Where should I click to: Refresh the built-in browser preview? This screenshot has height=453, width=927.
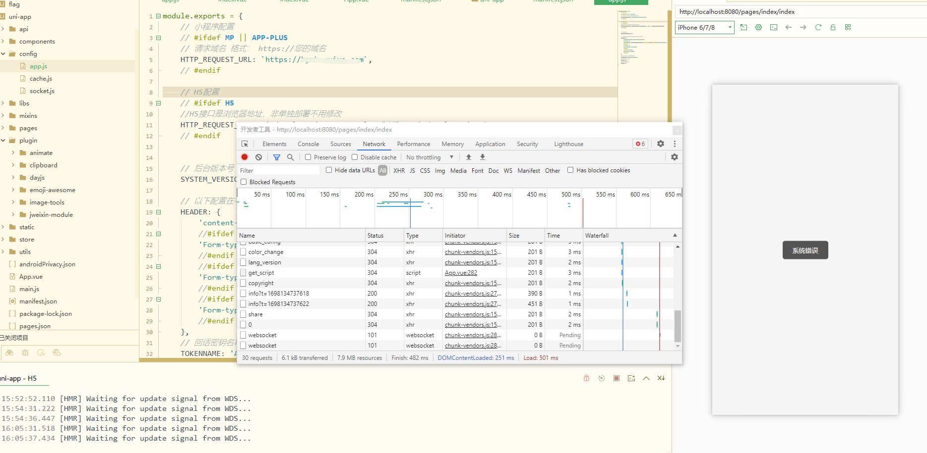click(x=818, y=27)
